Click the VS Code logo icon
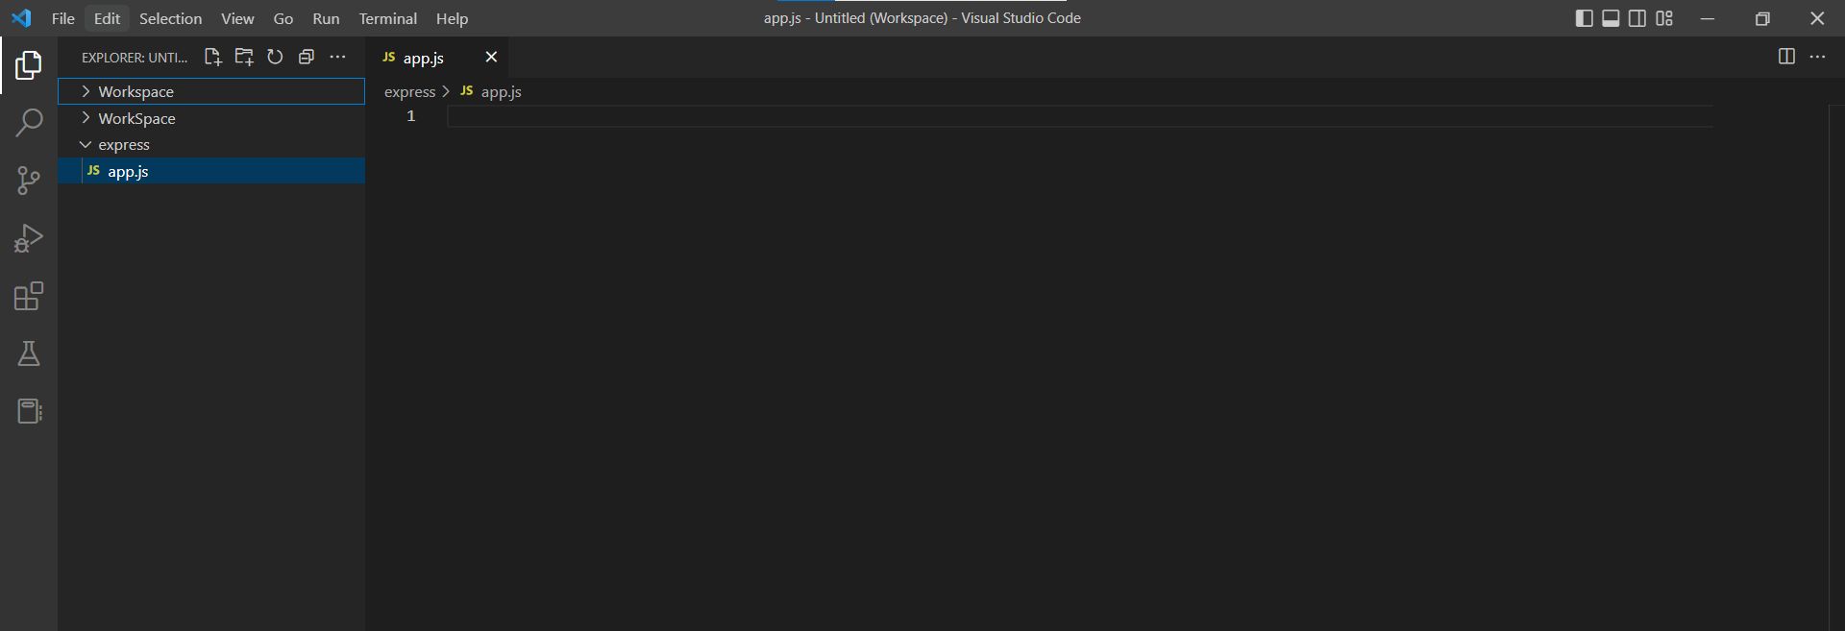 [21, 18]
